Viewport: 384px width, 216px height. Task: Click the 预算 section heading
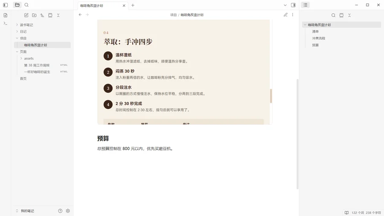point(103,138)
